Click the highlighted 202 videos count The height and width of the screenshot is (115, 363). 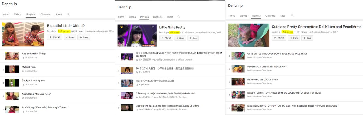(x=288, y=32)
